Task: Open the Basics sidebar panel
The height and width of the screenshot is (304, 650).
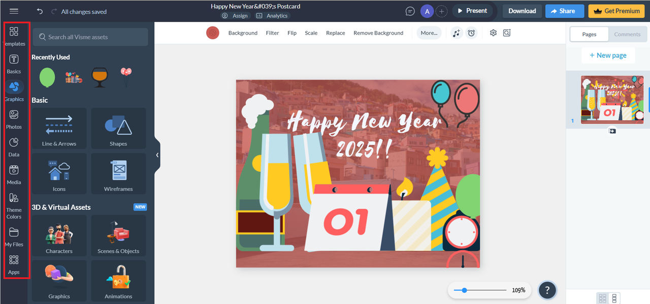Action: [x=14, y=64]
